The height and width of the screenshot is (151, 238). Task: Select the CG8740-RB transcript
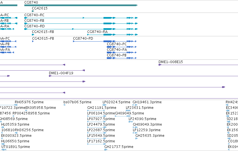[x=81, y=23]
